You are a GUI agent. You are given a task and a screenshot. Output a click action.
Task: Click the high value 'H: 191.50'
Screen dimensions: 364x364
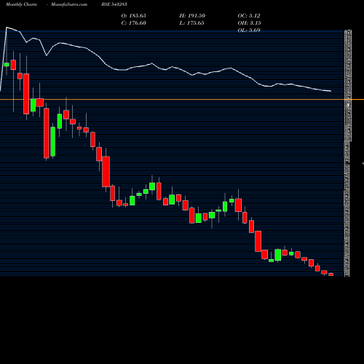tap(192, 16)
